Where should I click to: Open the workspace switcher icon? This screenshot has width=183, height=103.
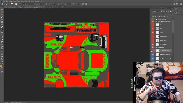coord(177,4)
